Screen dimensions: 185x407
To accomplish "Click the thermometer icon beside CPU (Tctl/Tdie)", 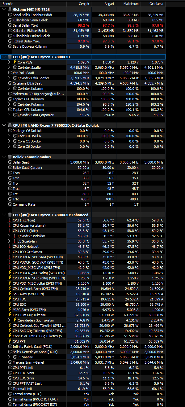I will pos(10,220).
